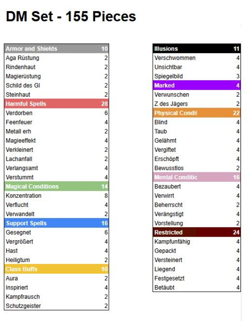Select the Mental Conditions pink header
Viewport: 252px width, 321px height.
tap(196, 177)
